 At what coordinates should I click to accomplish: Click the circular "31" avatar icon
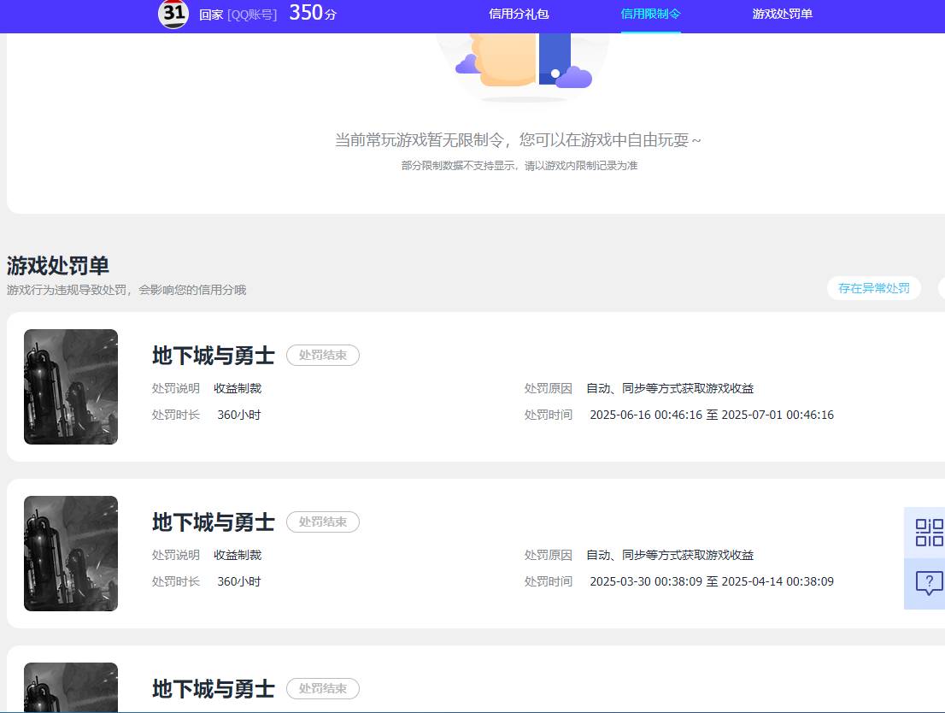point(173,15)
